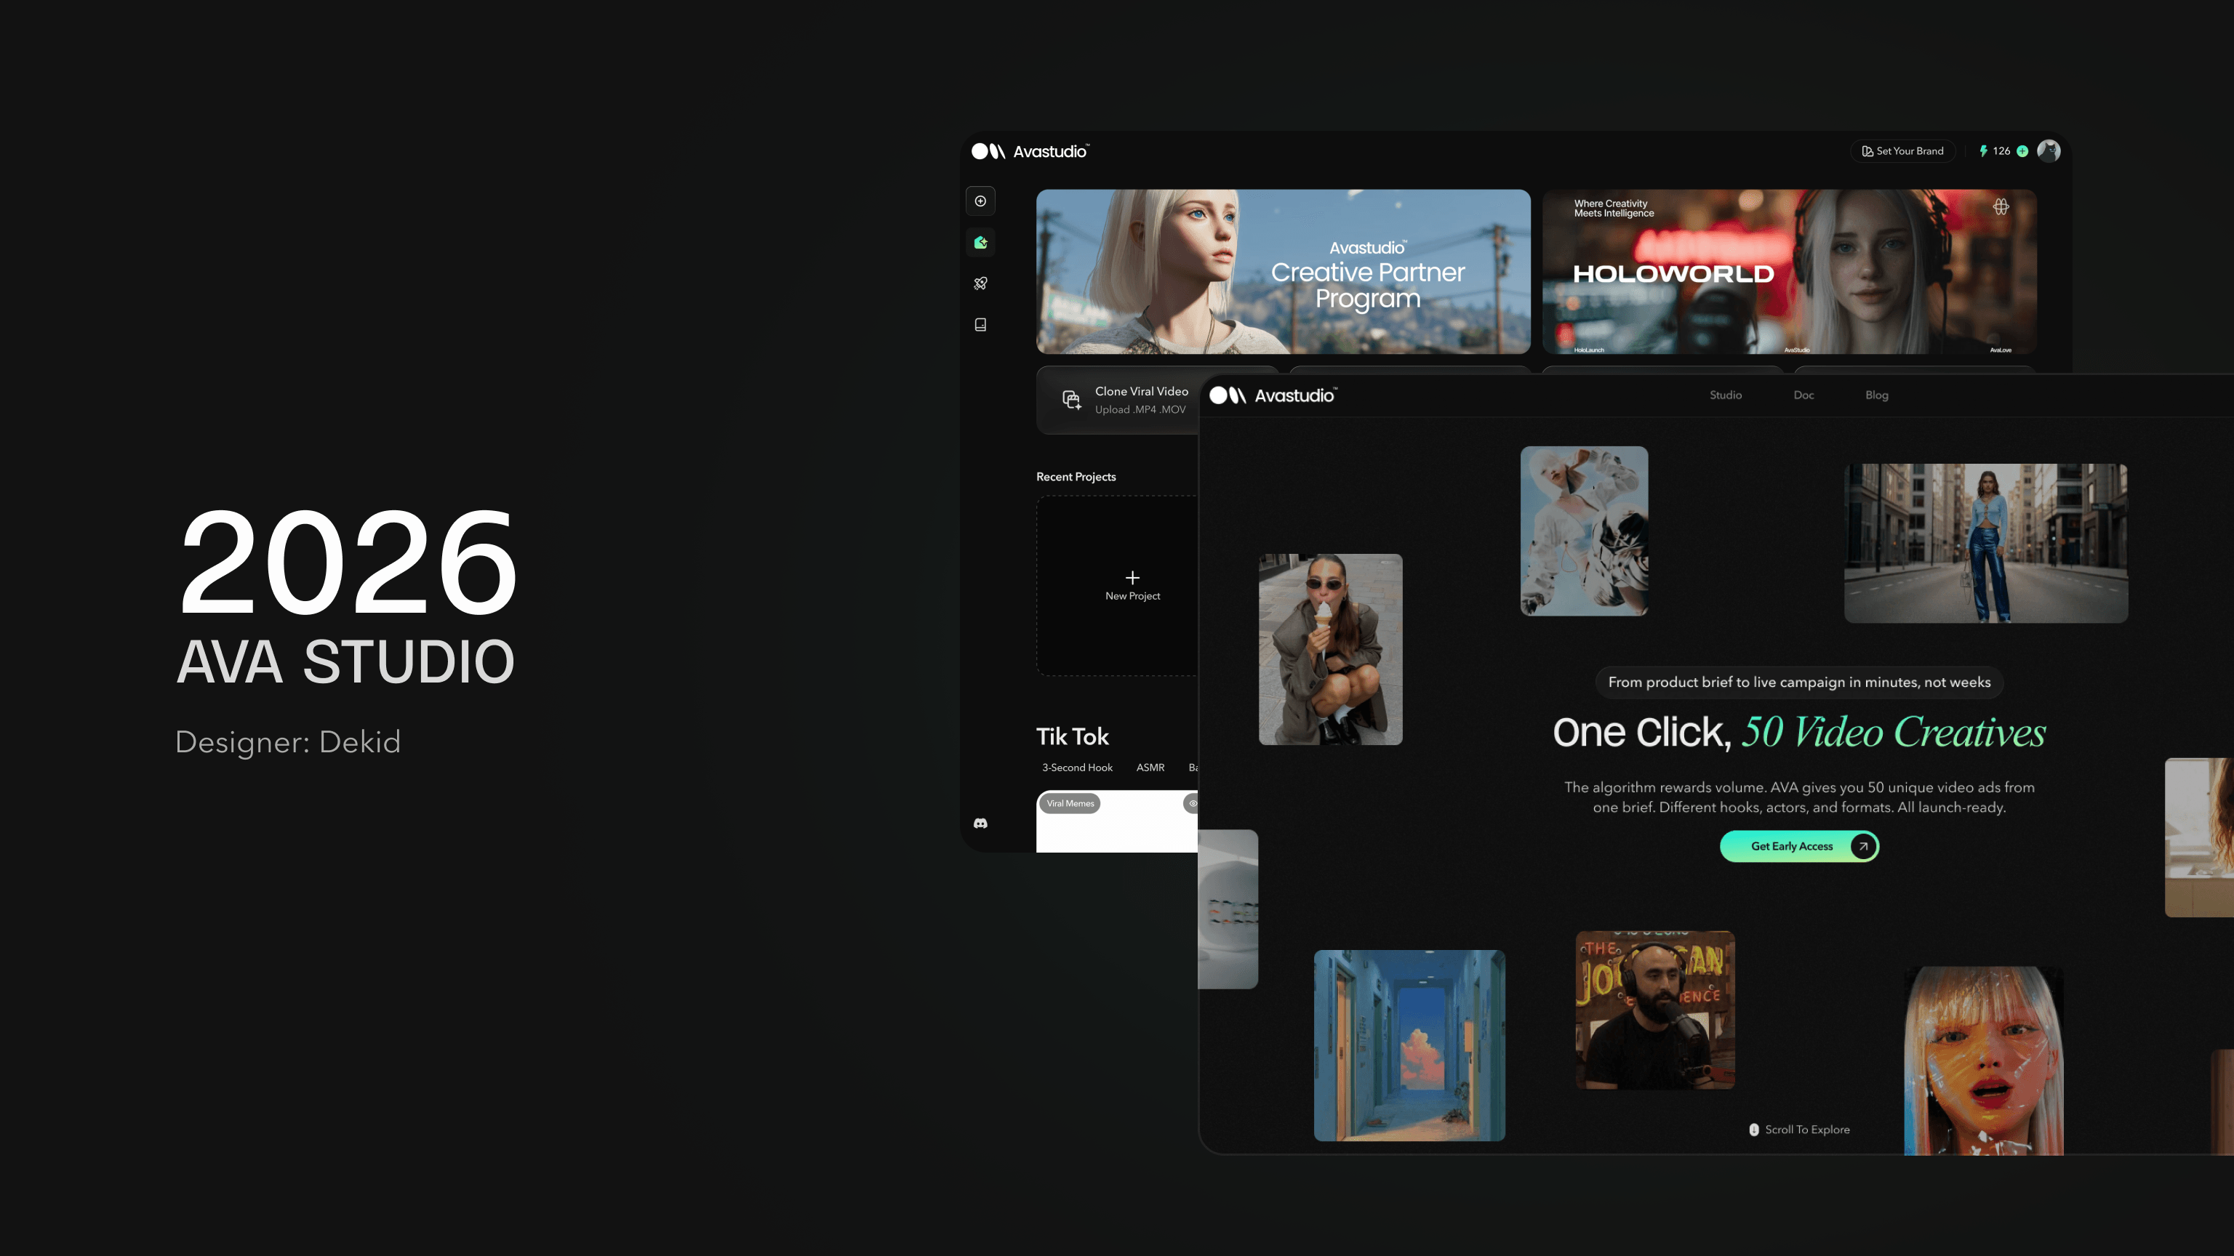This screenshot has width=2234, height=1256.
Task: Click the plus-circle create icon in dashboard sidebar
Action: click(980, 201)
